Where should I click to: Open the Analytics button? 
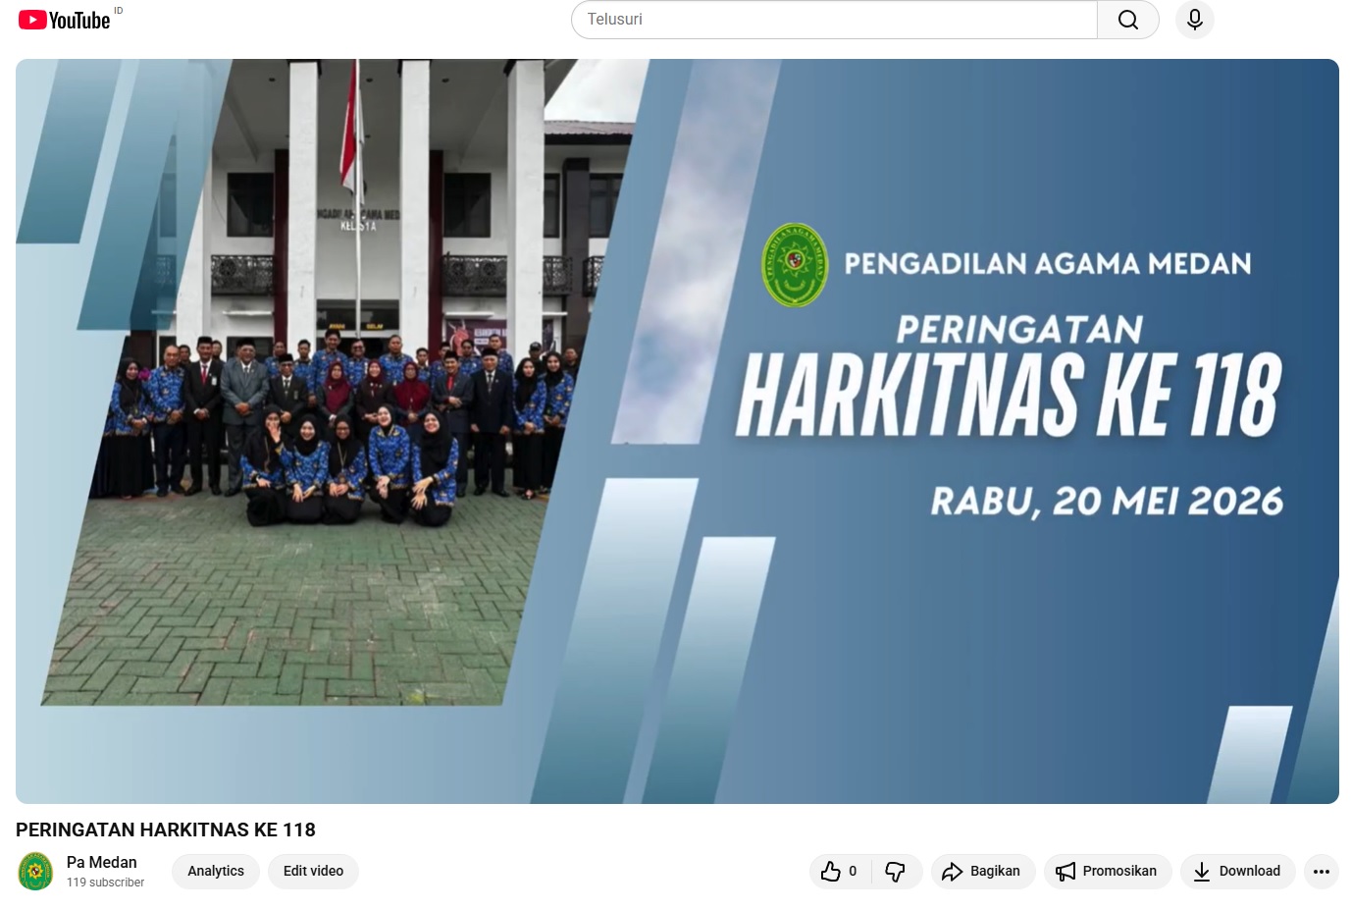pyautogui.click(x=216, y=871)
